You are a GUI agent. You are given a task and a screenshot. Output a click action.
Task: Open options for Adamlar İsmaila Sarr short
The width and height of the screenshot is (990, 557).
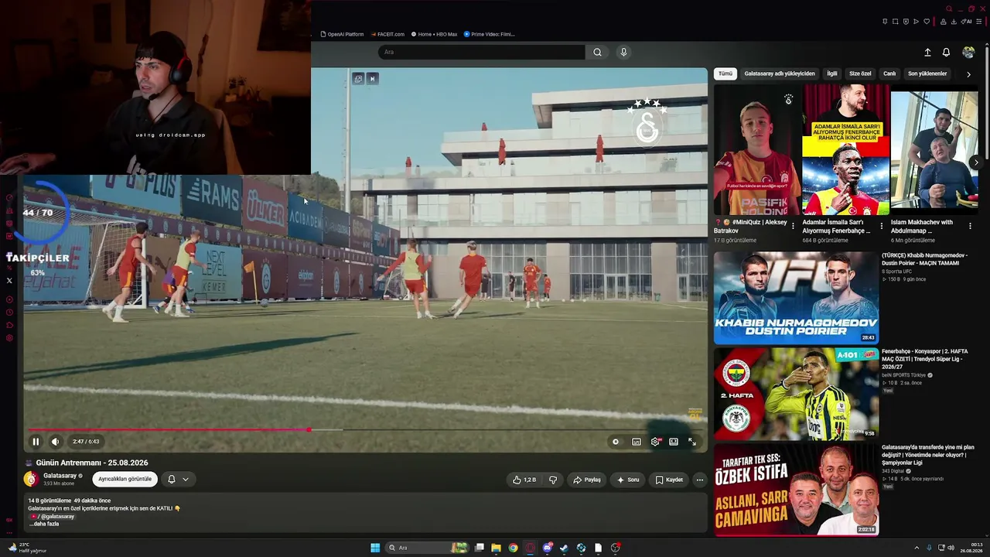(x=881, y=227)
